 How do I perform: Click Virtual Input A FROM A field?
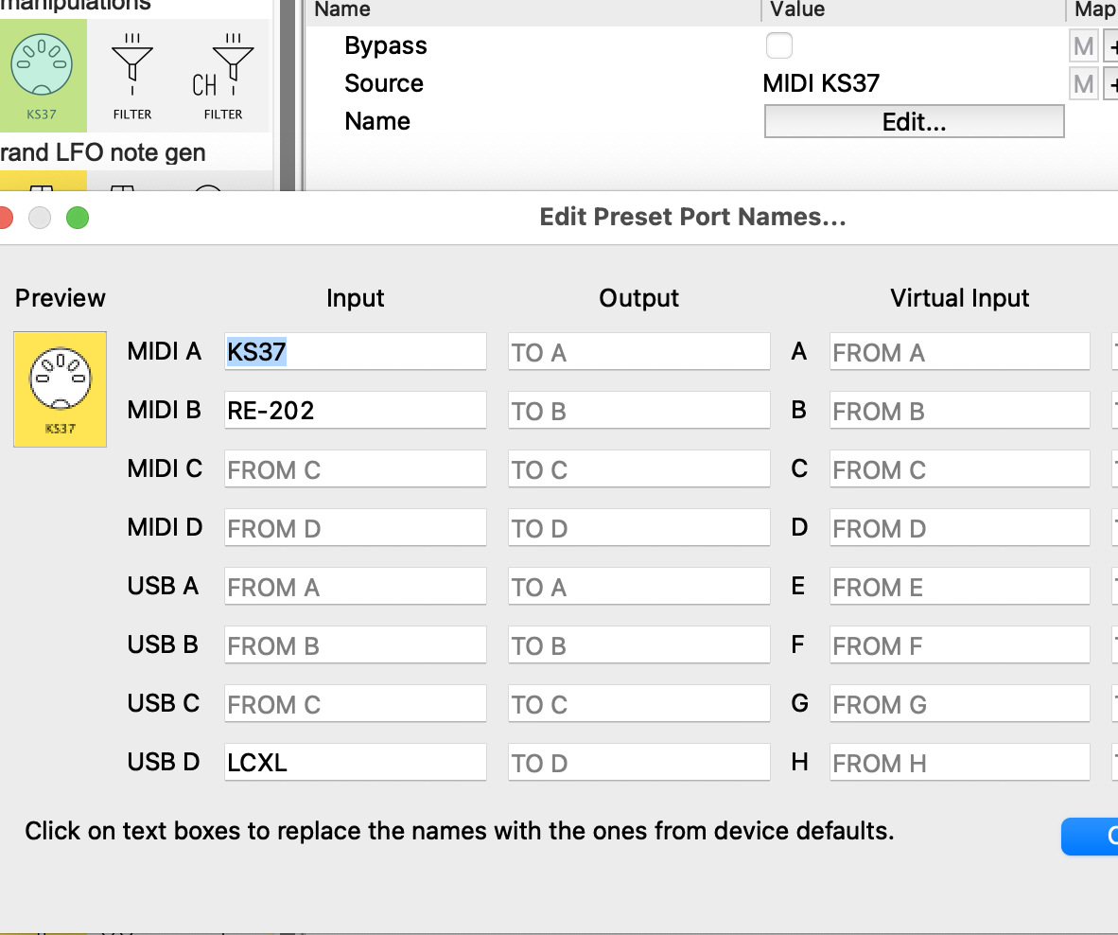click(x=959, y=352)
